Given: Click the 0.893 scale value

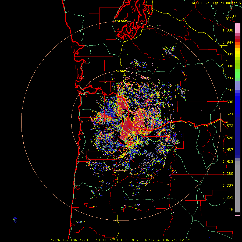Looking at the screenshot, I should (228, 54).
